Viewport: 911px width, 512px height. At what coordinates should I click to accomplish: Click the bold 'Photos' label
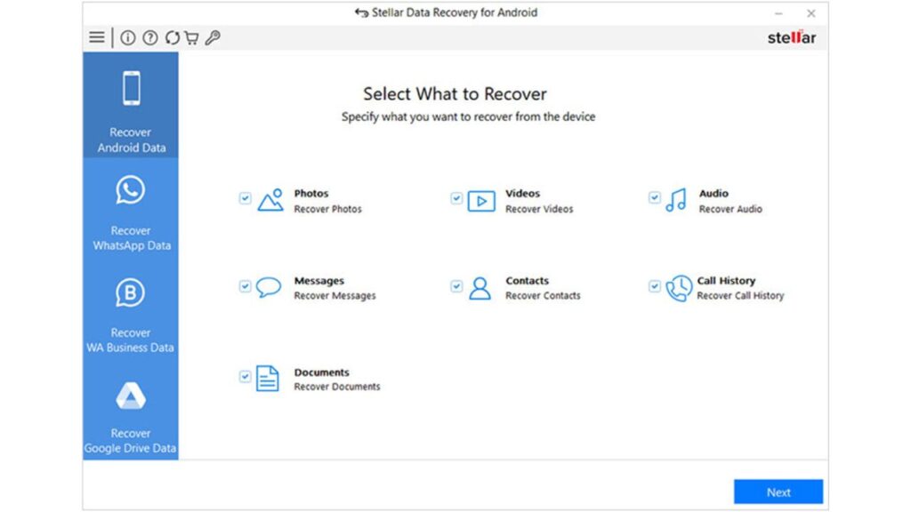tap(311, 193)
